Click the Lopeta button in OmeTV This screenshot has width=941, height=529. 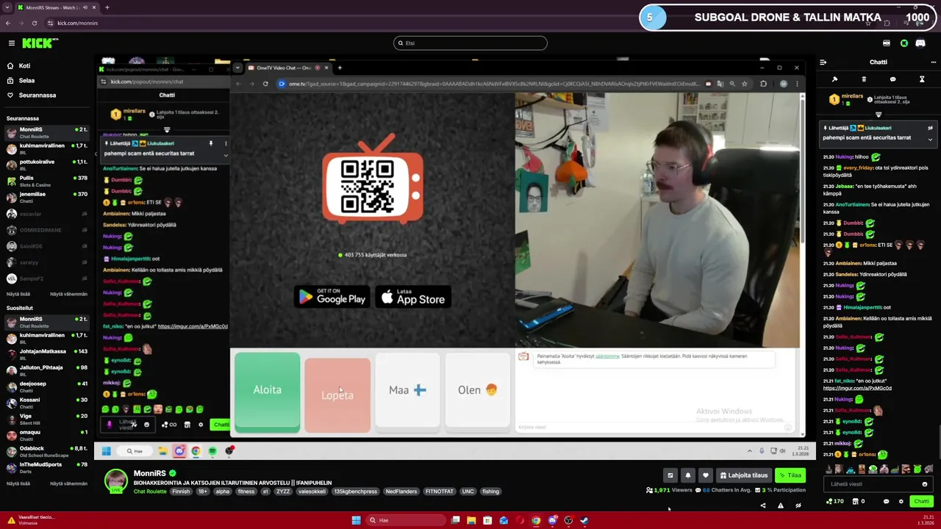pos(337,395)
